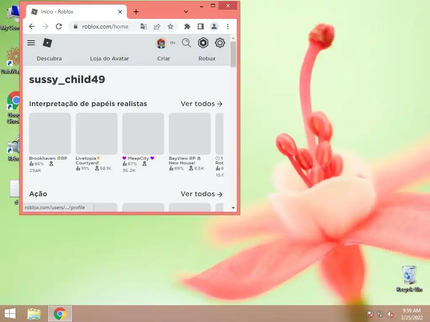Select the Início - Roblox browser tab
Viewport: 430px width, 322px height.
pos(76,12)
